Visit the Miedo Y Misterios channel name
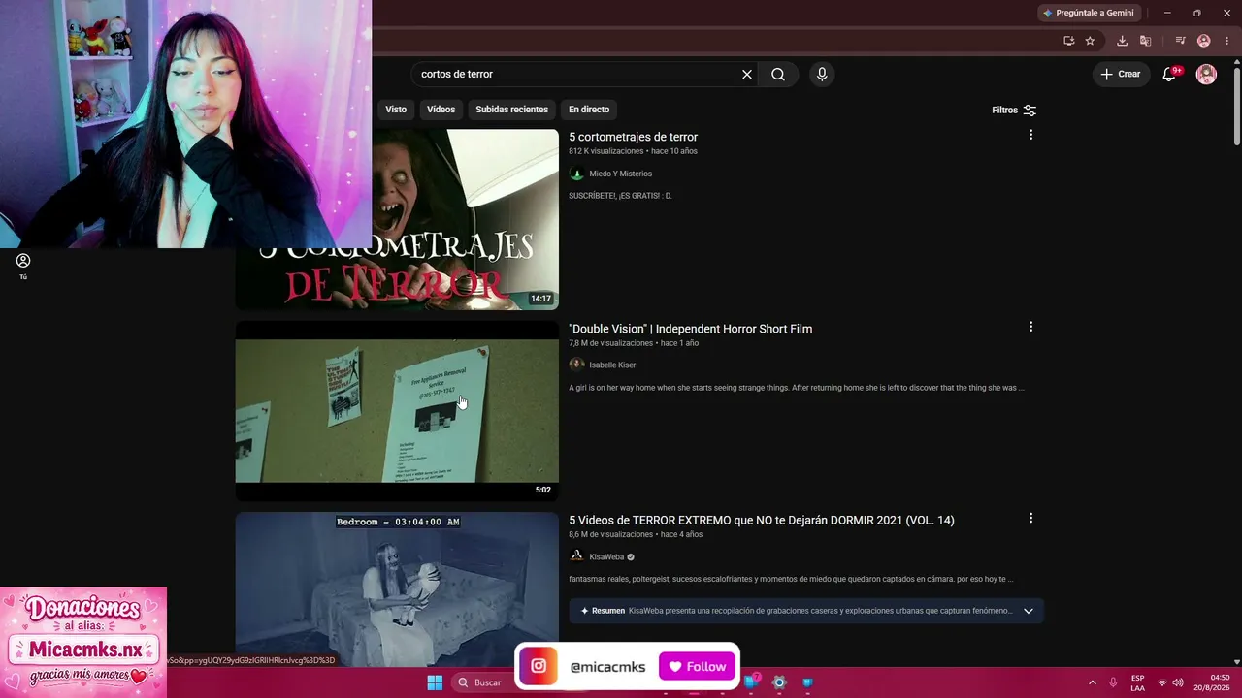Screen dimensions: 1242x698 point(621,174)
